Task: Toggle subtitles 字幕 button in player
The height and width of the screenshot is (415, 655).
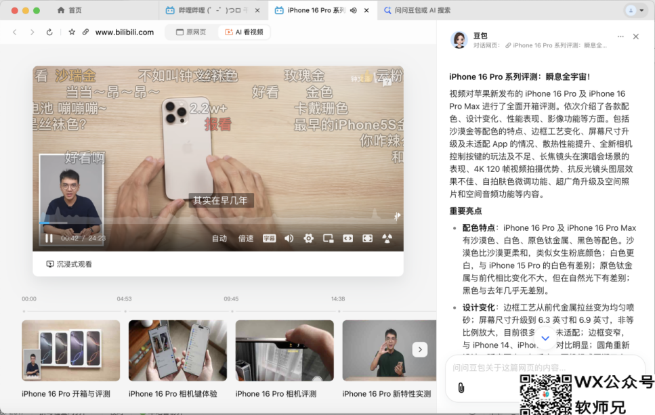Action: pyautogui.click(x=269, y=238)
